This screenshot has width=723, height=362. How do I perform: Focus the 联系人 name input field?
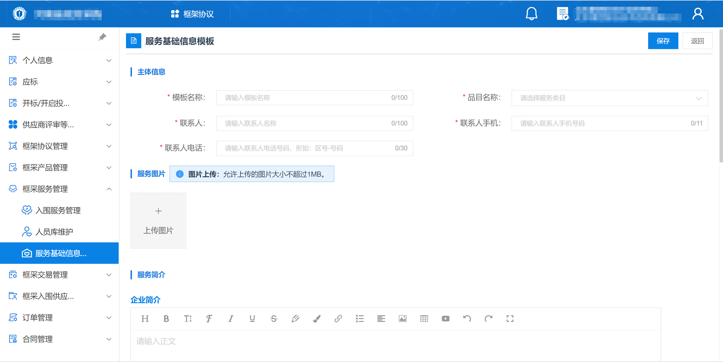click(x=314, y=123)
